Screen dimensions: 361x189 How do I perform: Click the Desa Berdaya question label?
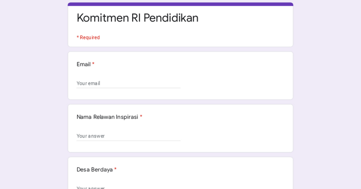coord(94,169)
